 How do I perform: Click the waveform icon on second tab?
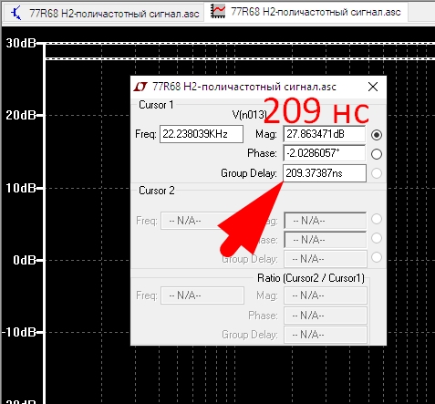point(218,12)
